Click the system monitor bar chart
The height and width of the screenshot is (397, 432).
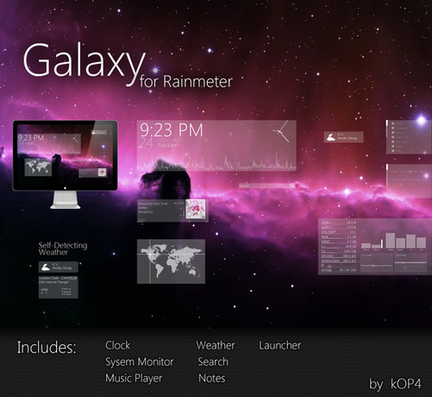point(394,241)
